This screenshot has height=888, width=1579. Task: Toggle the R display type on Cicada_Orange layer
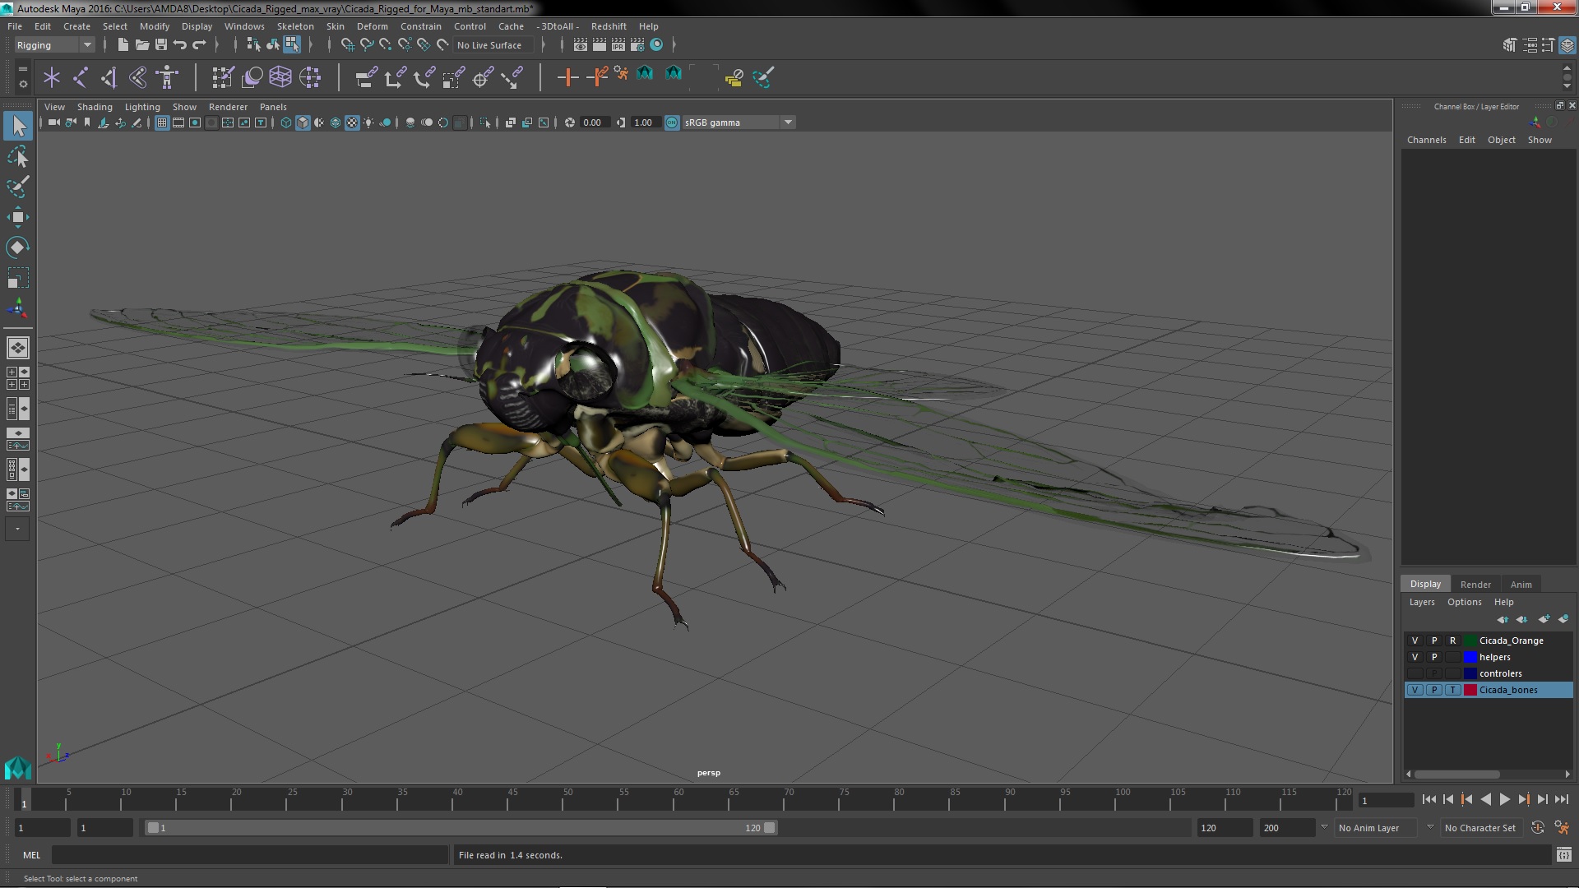1452,641
